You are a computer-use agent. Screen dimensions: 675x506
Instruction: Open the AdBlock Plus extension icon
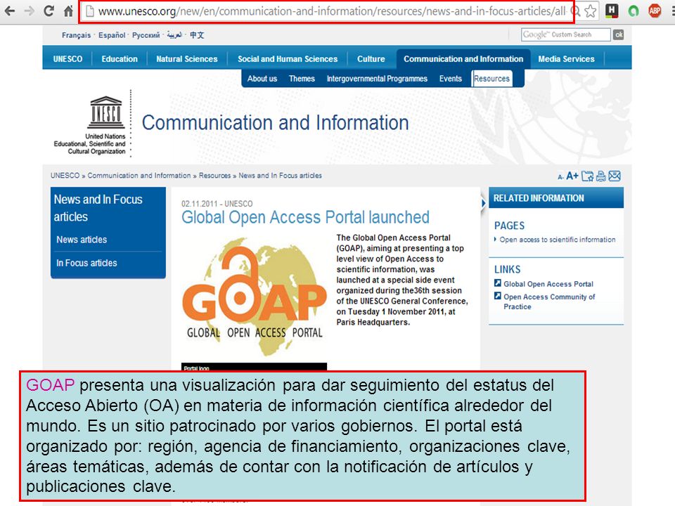[x=655, y=11]
